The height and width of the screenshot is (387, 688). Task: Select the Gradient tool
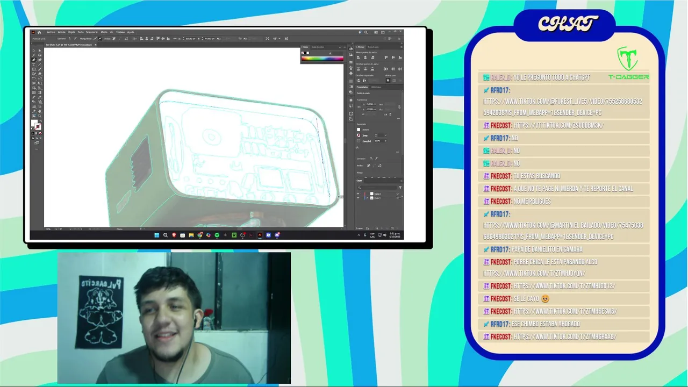(x=39, y=92)
